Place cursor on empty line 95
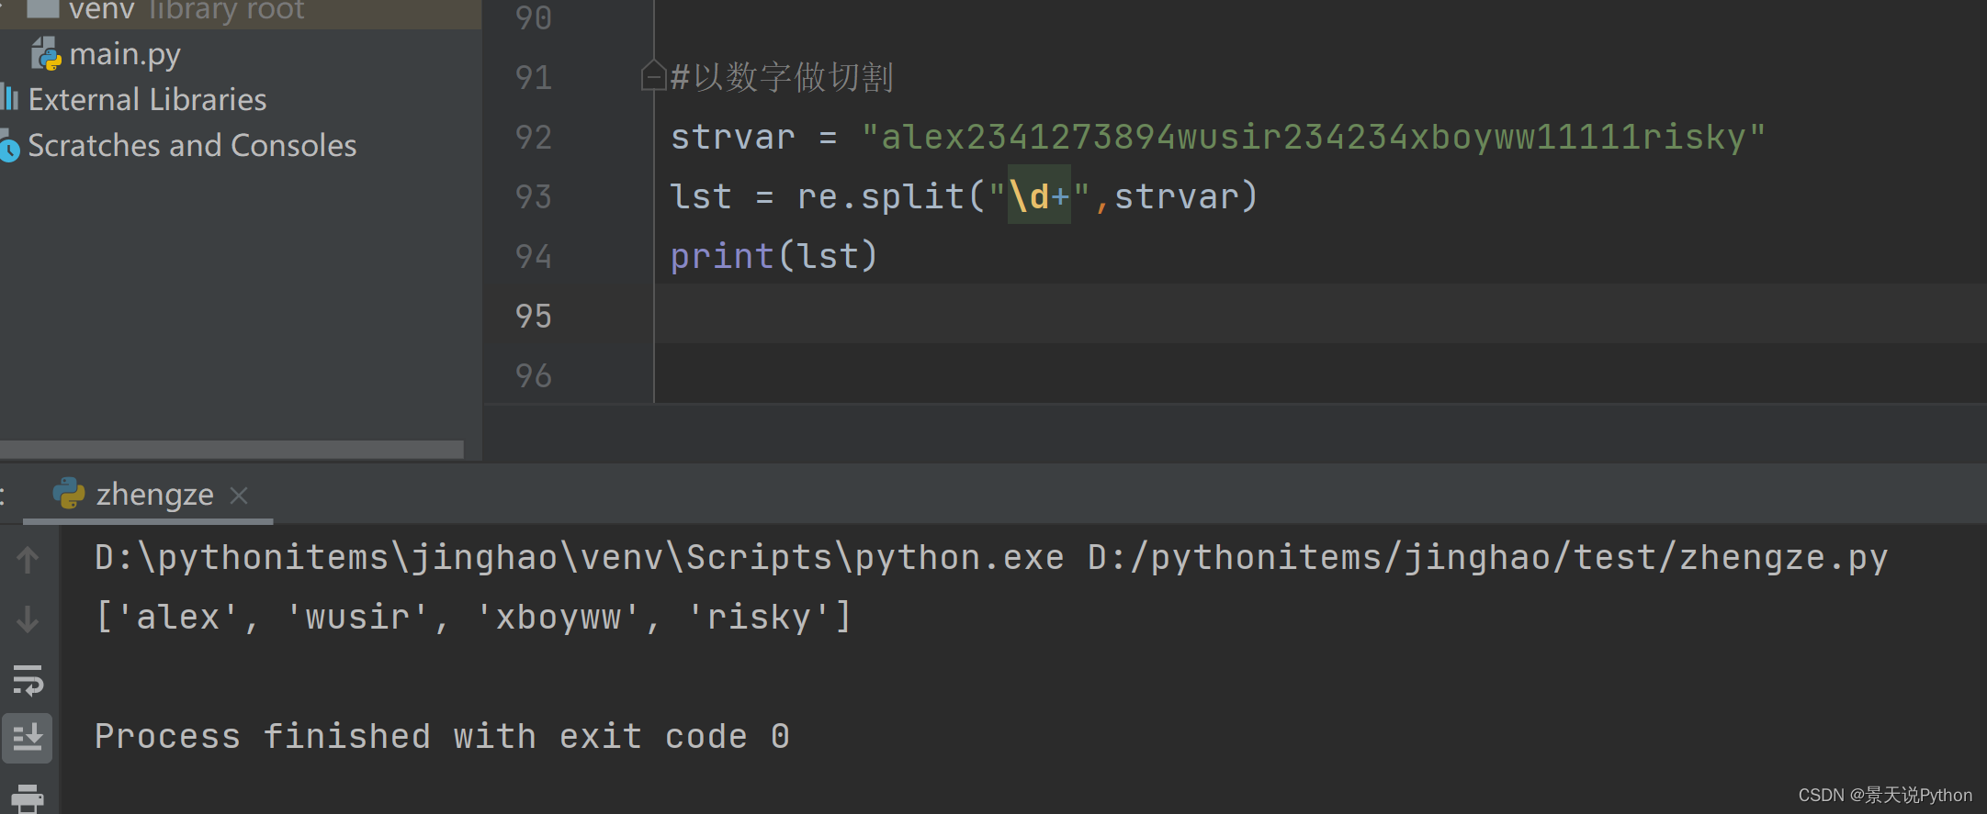Viewport: 1987px width, 814px height. coord(1320,315)
